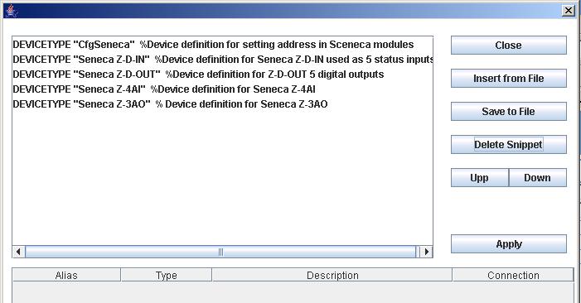This screenshot has width=581, height=303.
Task: Click the horizontal scrollbar thumb
Action: (x=220, y=252)
